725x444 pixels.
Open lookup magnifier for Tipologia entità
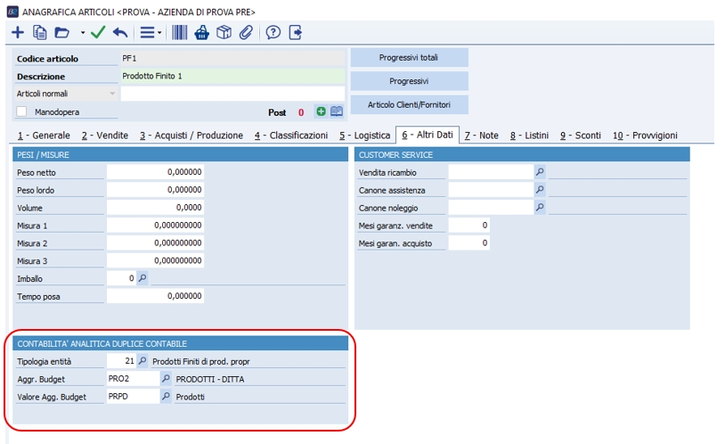pyautogui.click(x=142, y=361)
